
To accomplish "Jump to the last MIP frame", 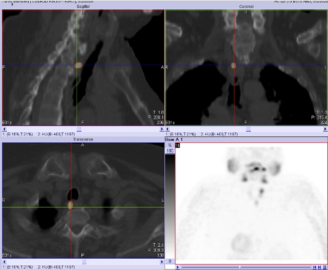I will pos(320,267).
